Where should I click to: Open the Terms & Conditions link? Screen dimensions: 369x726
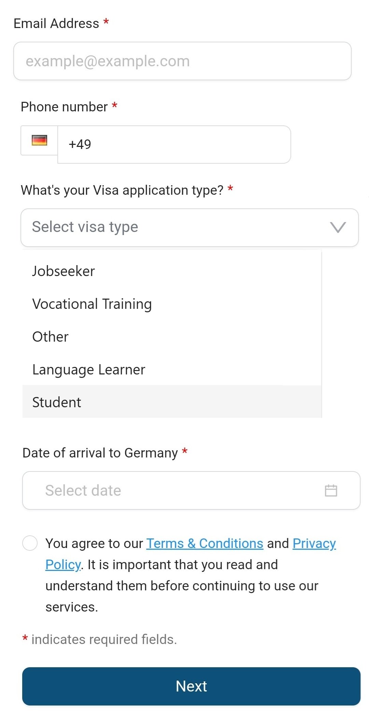(205, 543)
